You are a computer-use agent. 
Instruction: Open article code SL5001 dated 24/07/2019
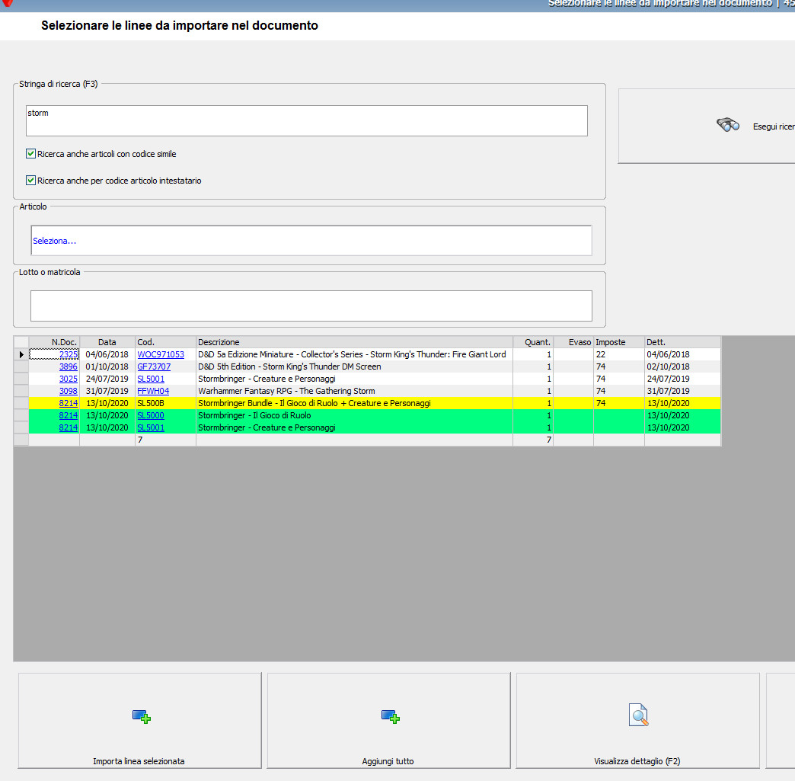151,379
